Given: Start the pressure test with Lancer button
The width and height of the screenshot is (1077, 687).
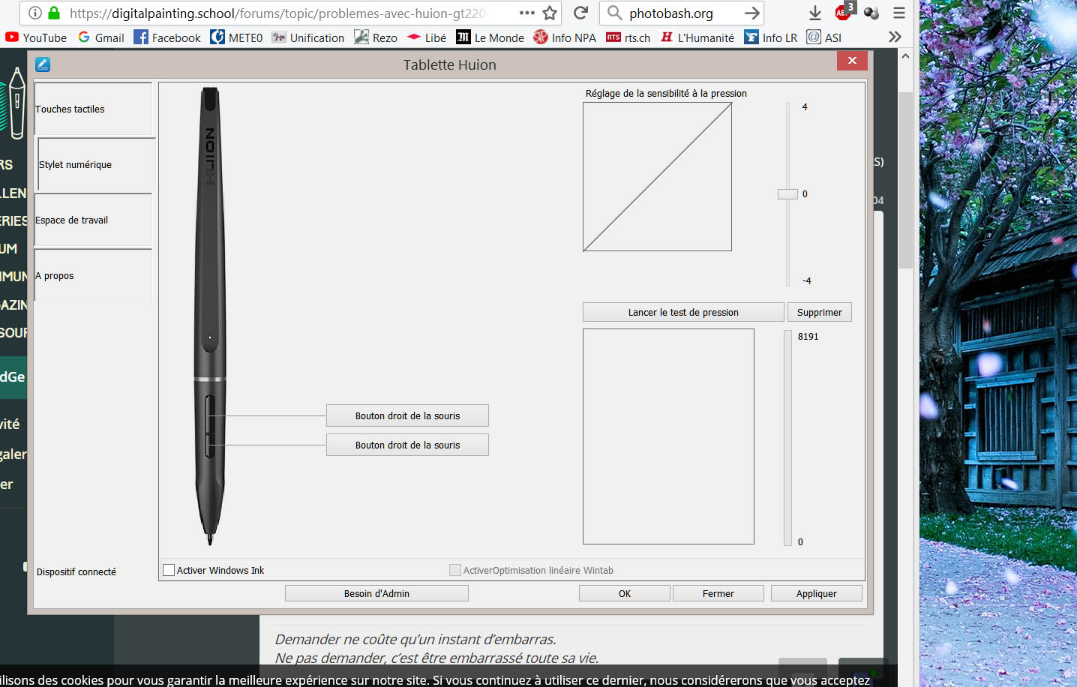Looking at the screenshot, I should click(x=683, y=312).
